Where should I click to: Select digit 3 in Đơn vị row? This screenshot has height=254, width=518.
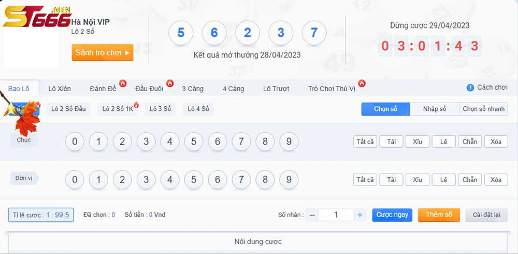click(x=146, y=179)
